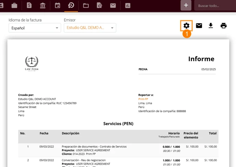Click the Prim FP client link
The height and width of the screenshot is (167, 236).
coord(143,99)
